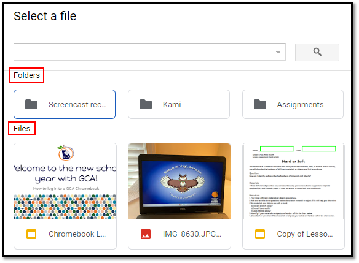This screenshot has height=263, width=359.
Task: Choose the Chromebook L... file name
Action: pyautogui.click(x=77, y=234)
